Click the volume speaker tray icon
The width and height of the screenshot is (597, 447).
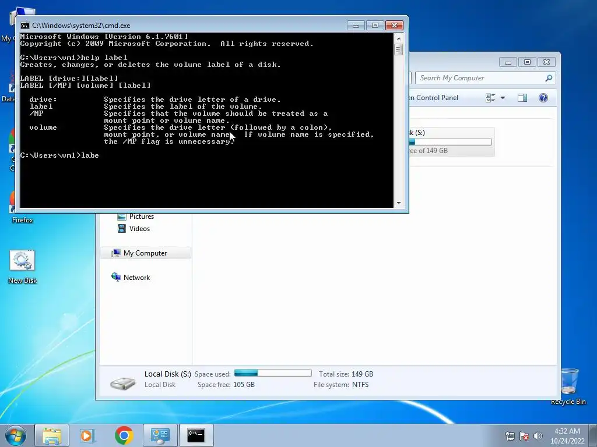pos(538,436)
